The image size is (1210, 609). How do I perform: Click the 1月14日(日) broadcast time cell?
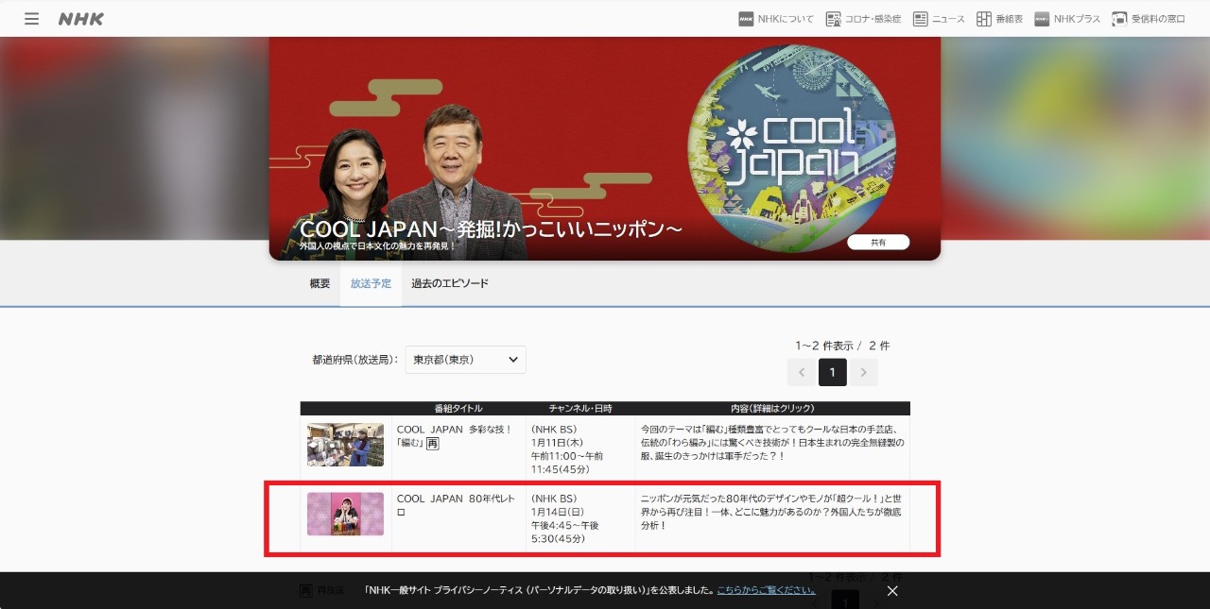pyautogui.click(x=579, y=518)
